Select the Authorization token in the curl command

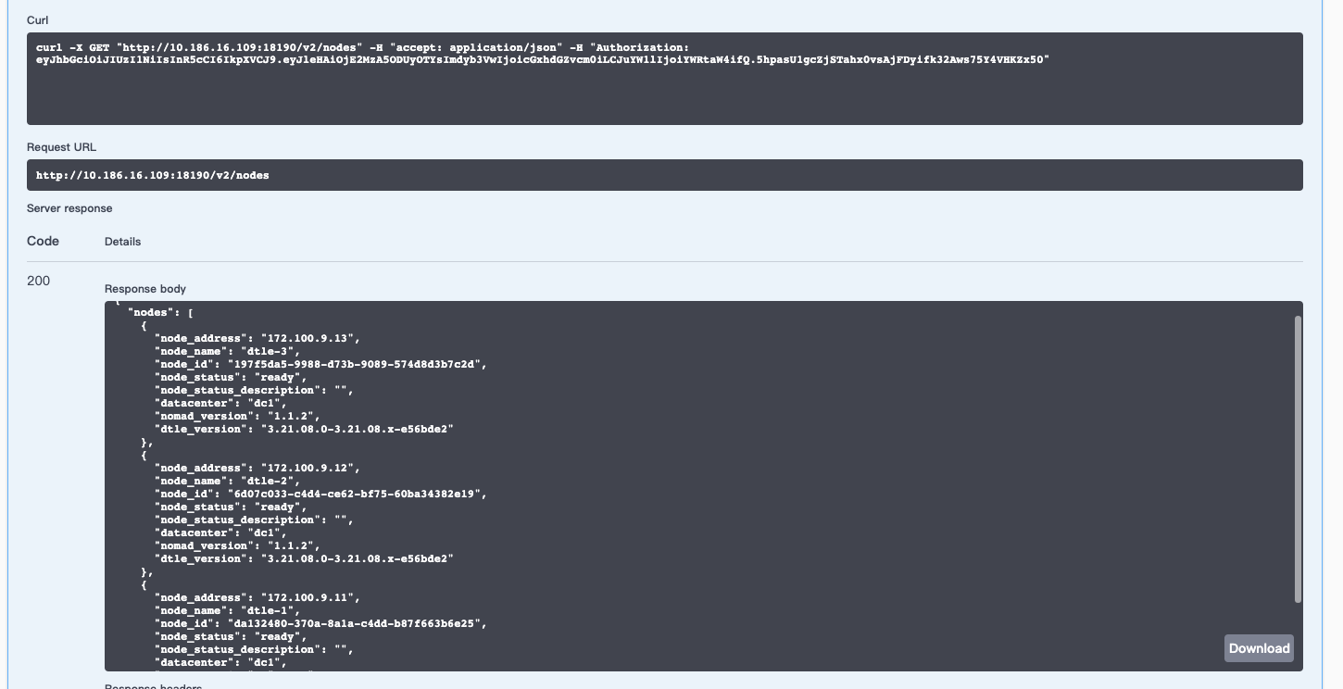(x=542, y=58)
